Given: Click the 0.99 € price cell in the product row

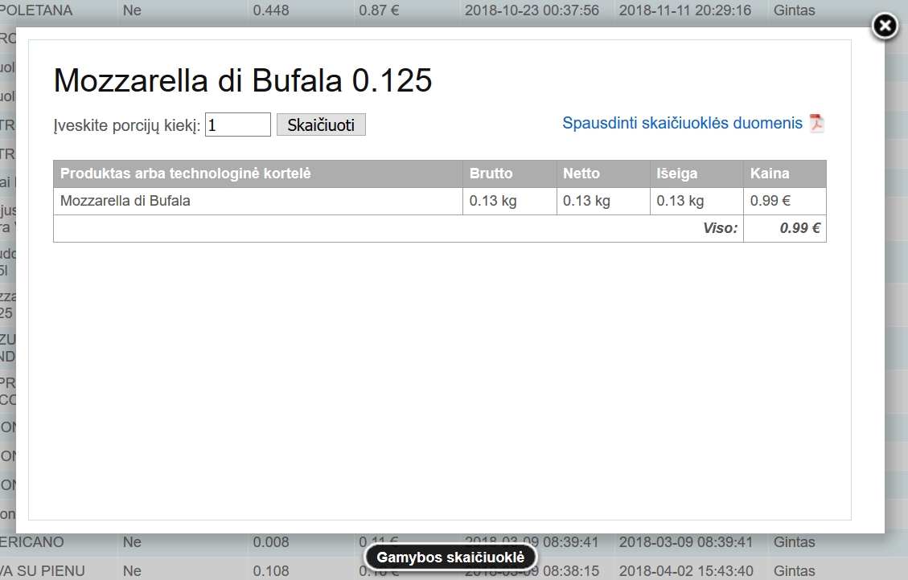Looking at the screenshot, I should click(770, 201).
